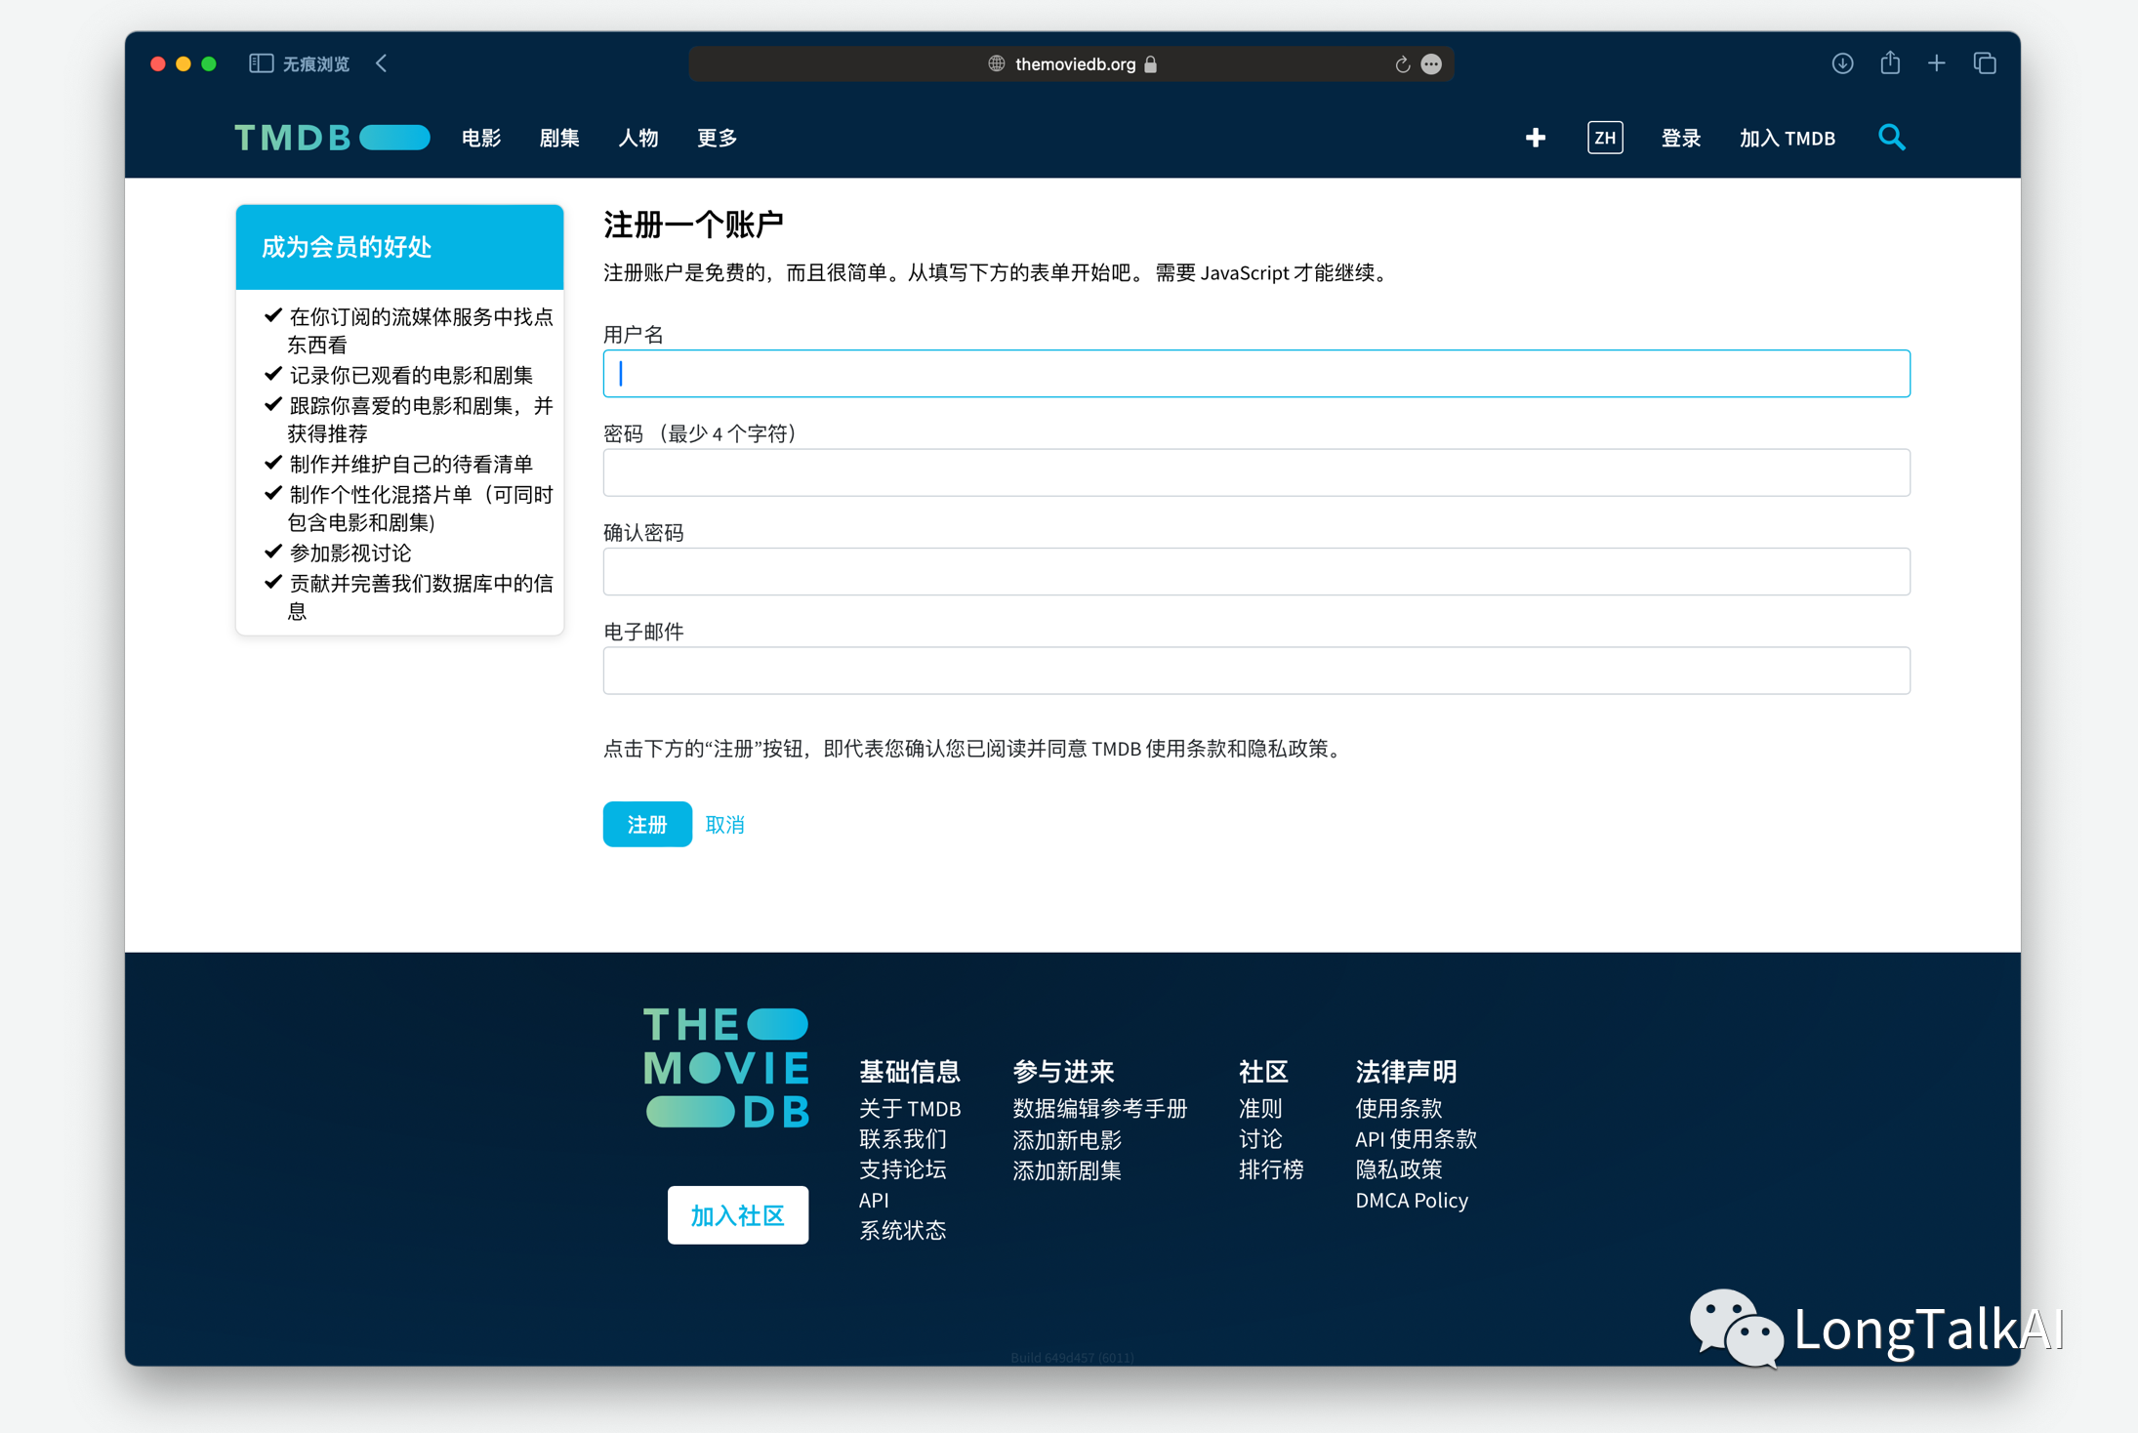The height and width of the screenshot is (1433, 2138).
Task: Open the 剧集 menu
Action: 559,138
